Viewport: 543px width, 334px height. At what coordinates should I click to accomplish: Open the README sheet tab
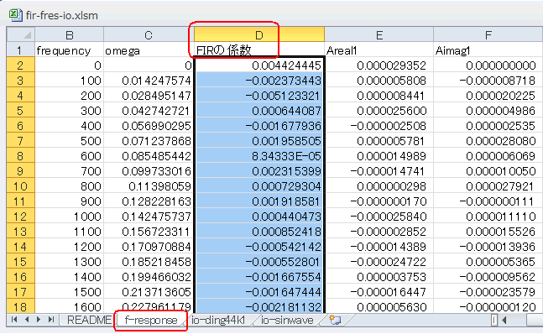coord(89,320)
